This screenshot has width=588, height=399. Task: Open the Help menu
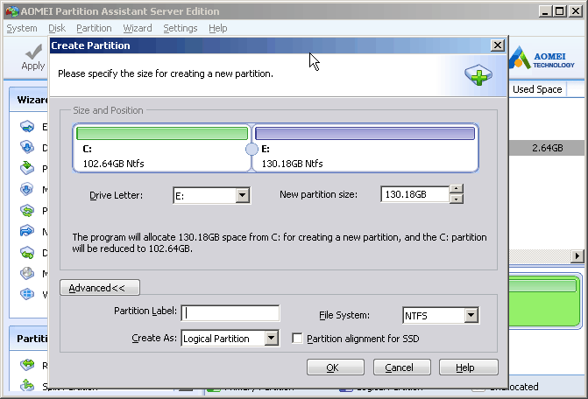(218, 29)
